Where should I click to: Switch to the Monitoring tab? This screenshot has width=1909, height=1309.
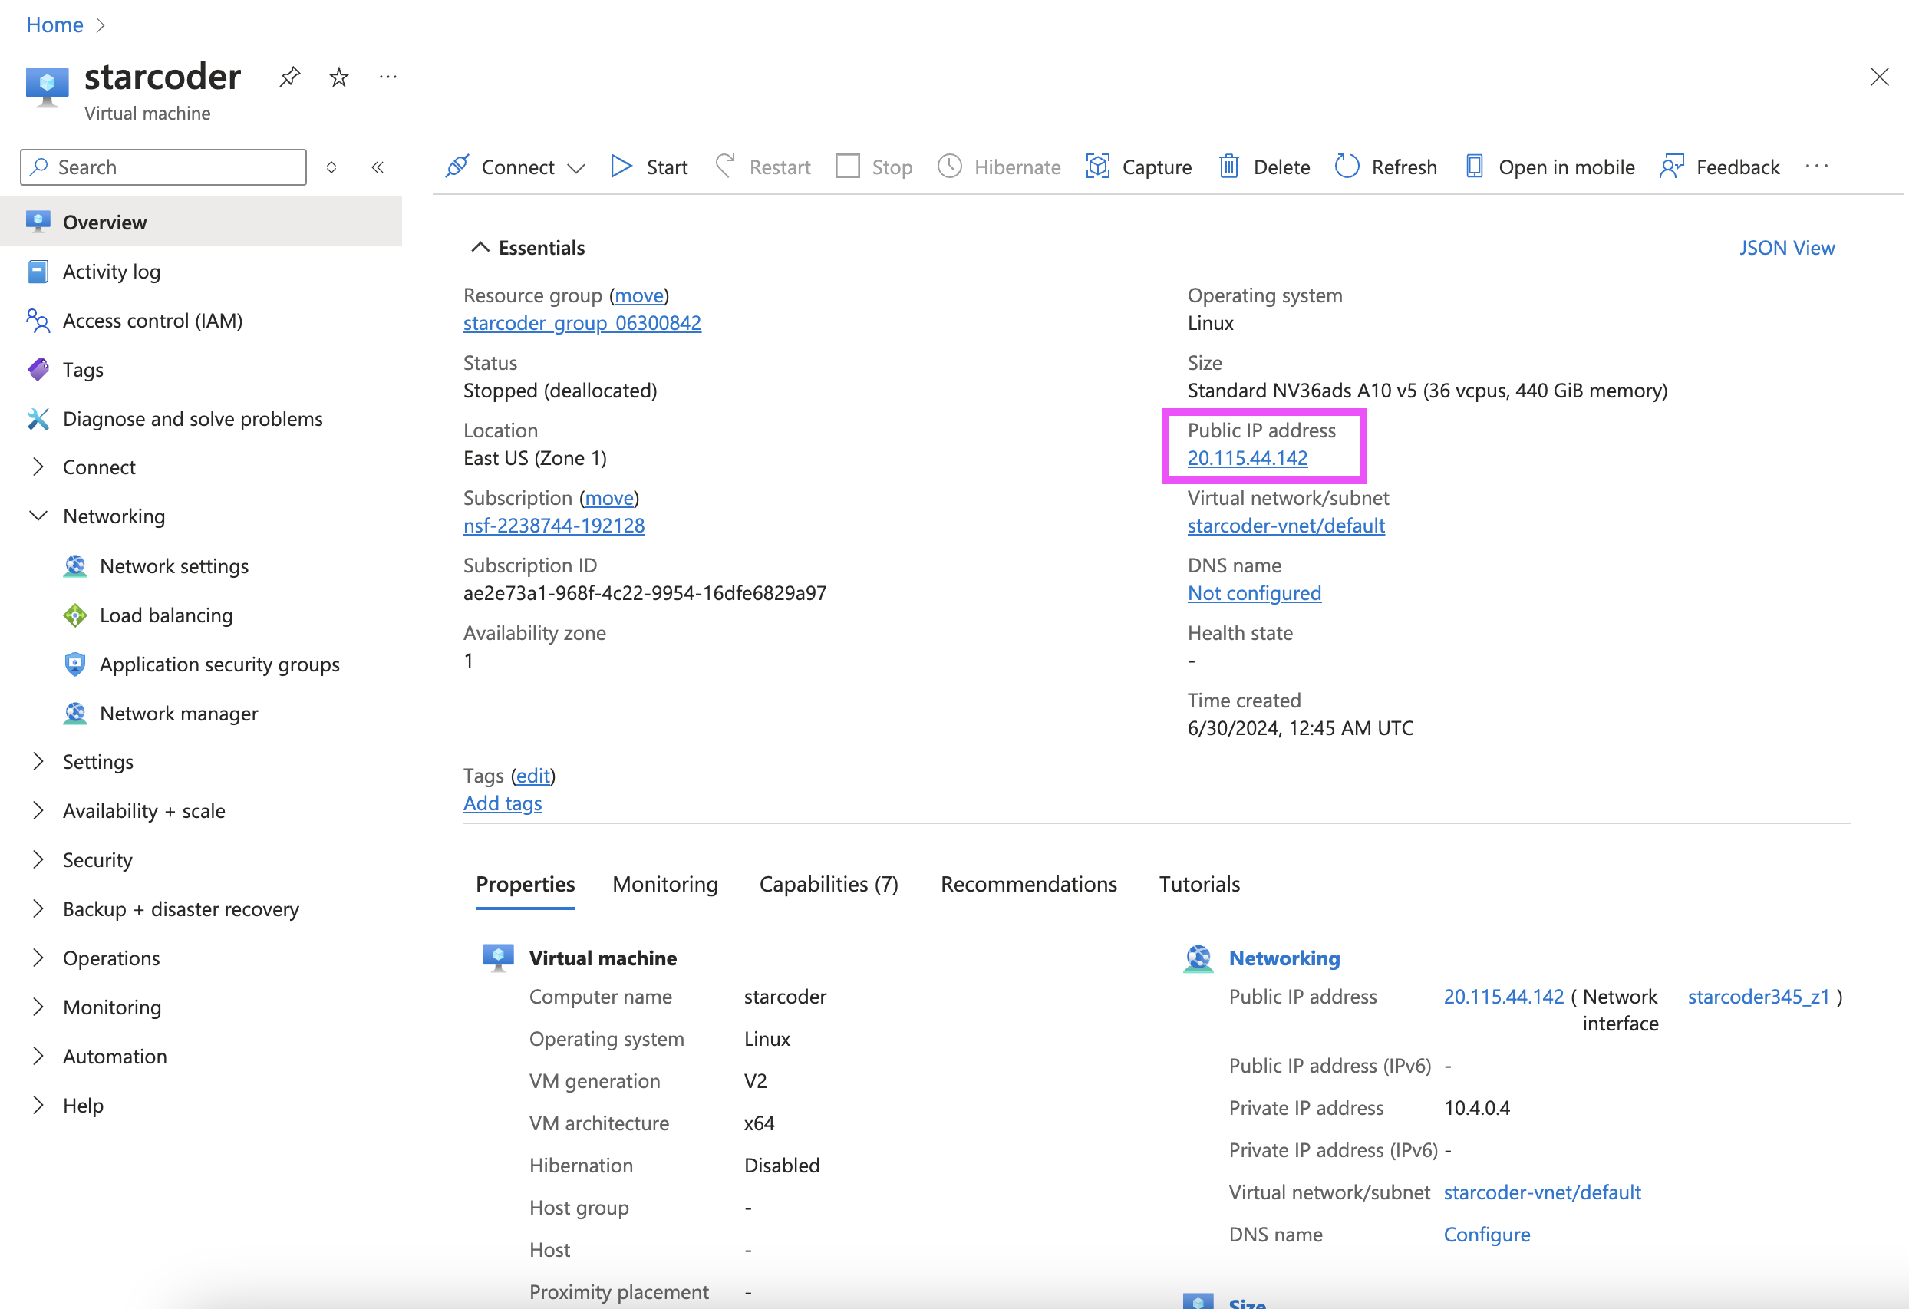point(664,884)
